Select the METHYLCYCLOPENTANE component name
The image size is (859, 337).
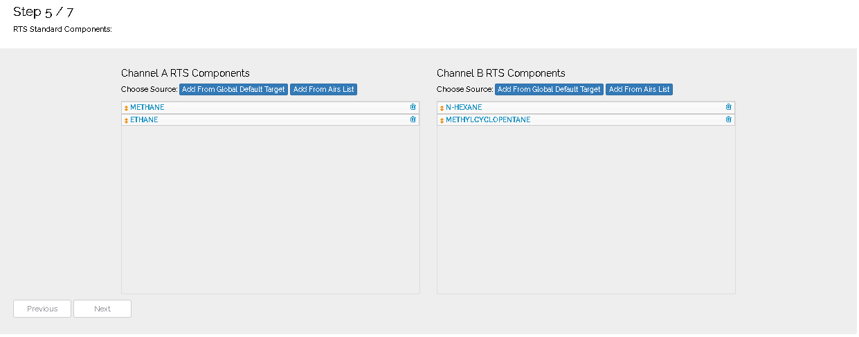click(x=488, y=120)
